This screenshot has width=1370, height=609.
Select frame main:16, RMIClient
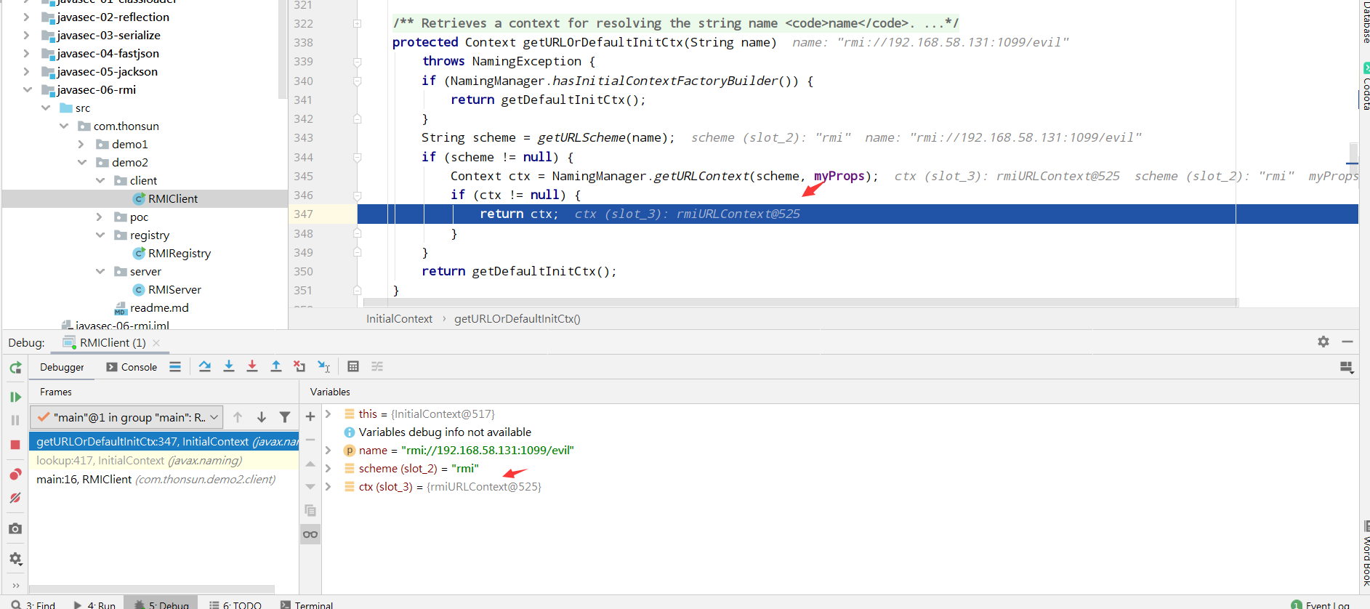[164, 479]
